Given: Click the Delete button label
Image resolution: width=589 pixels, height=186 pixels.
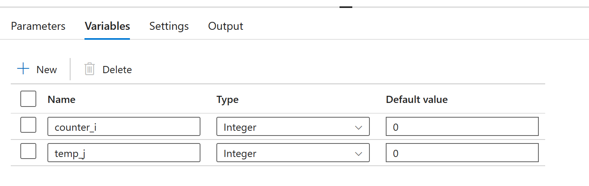Looking at the screenshot, I should (117, 70).
